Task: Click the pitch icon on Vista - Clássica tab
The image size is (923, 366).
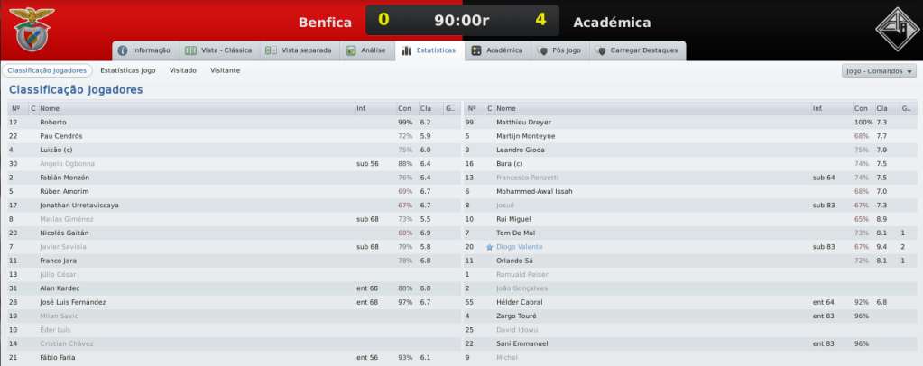Action: point(190,50)
